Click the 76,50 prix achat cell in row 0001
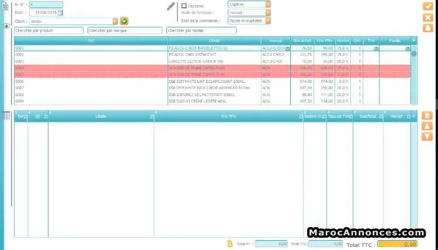 point(302,48)
